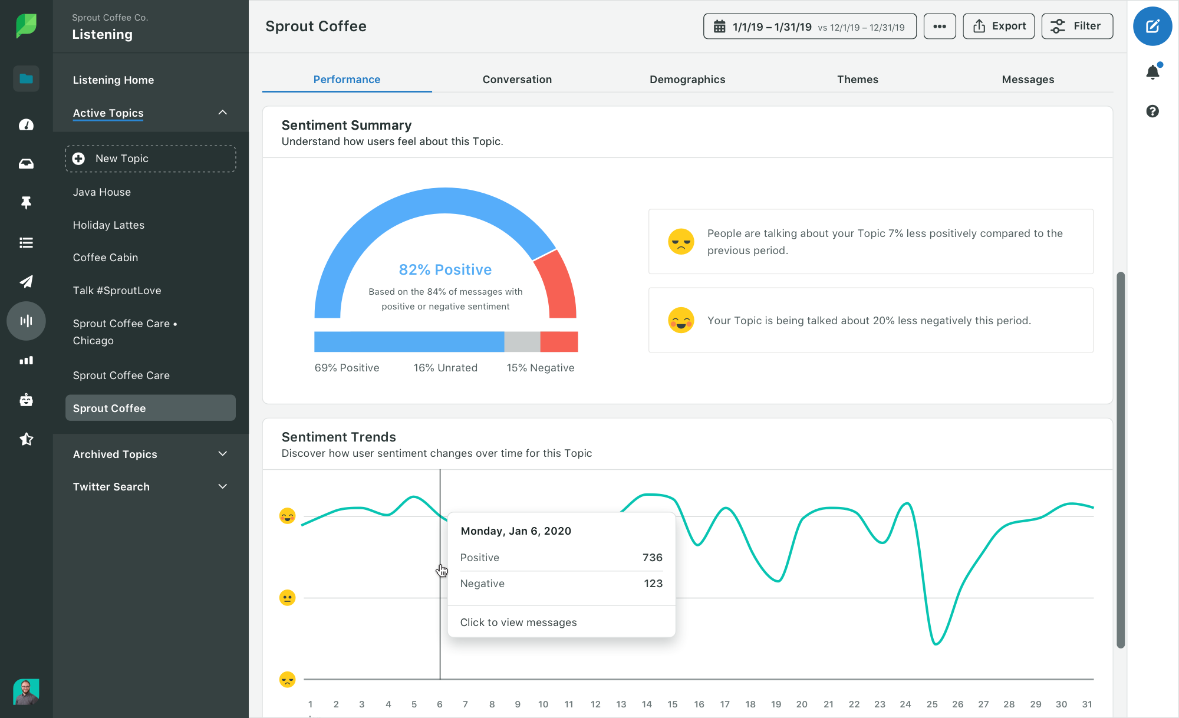Viewport: 1179px width, 718px height.
Task: Expand the Archived Topics section
Action: 222,454
